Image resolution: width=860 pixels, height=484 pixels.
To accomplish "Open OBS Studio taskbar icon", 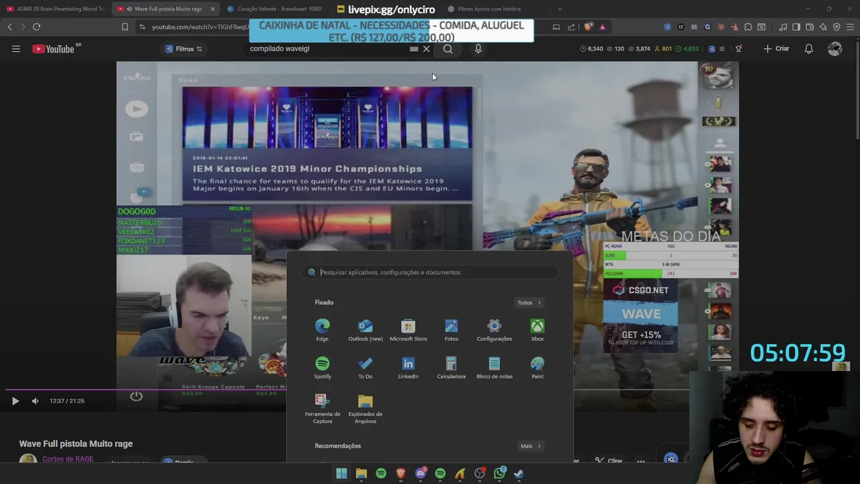I will point(480,473).
